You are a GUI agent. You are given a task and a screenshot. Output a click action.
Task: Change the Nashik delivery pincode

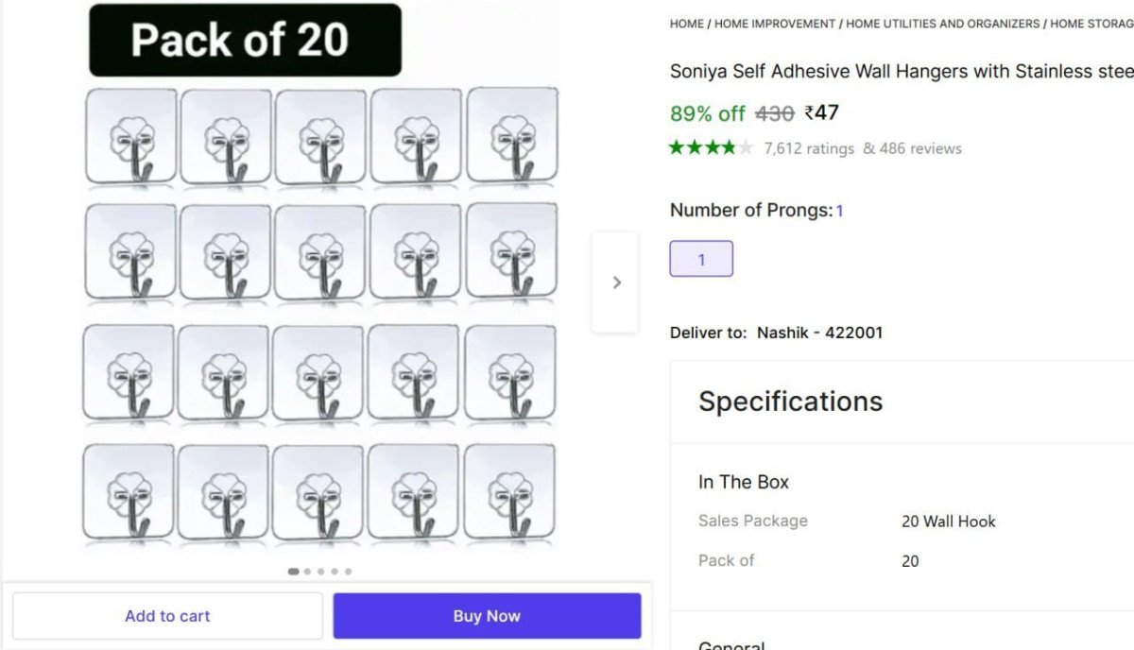841,333
